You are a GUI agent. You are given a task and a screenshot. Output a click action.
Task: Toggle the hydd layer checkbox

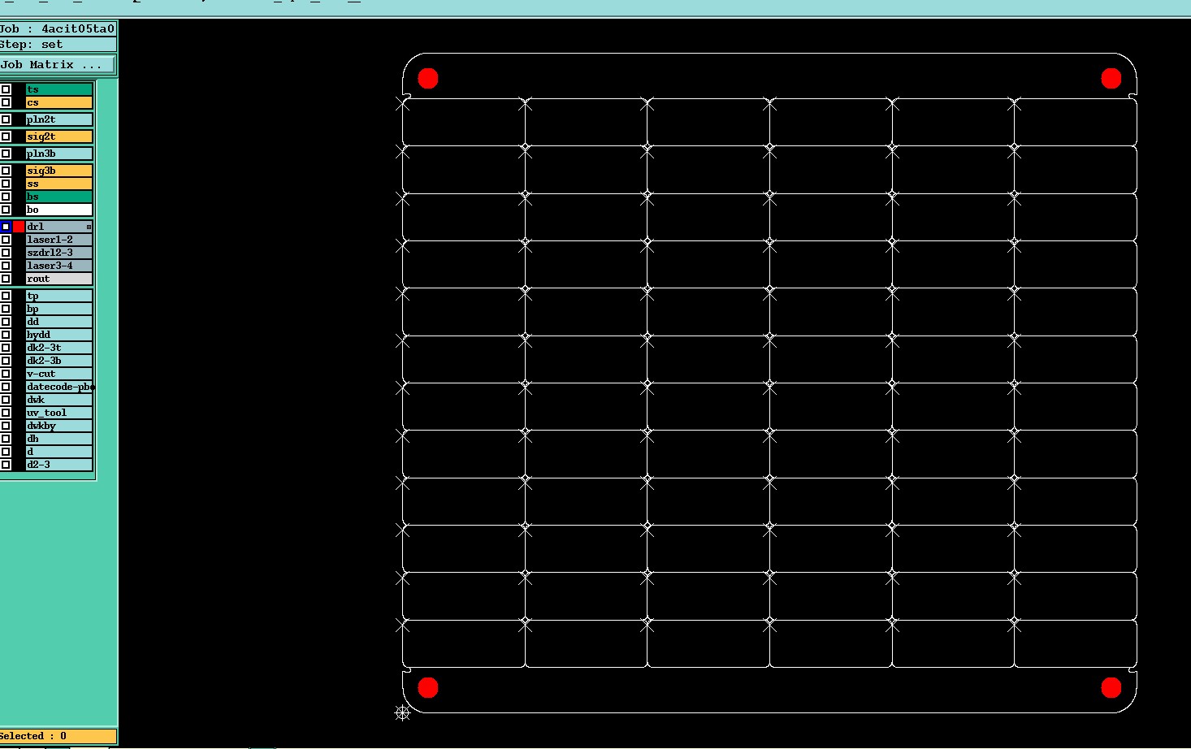(x=6, y=335)
